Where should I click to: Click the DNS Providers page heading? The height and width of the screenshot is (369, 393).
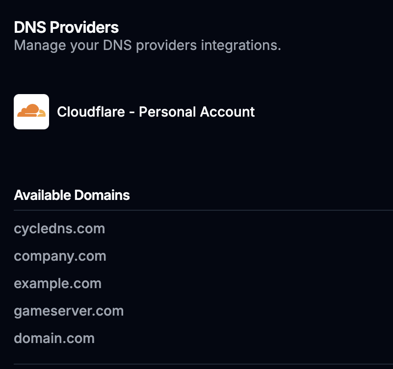pos(66,27)
